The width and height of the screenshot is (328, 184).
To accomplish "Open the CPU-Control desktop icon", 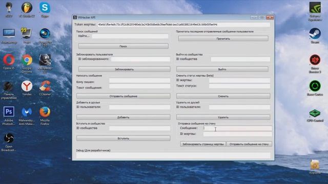I will (315, 113).
